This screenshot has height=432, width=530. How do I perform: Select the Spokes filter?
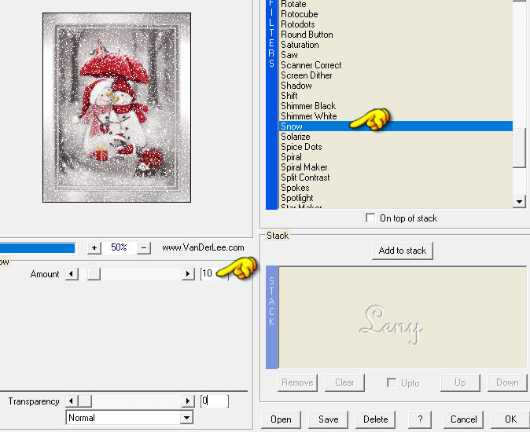coord(396,188)
